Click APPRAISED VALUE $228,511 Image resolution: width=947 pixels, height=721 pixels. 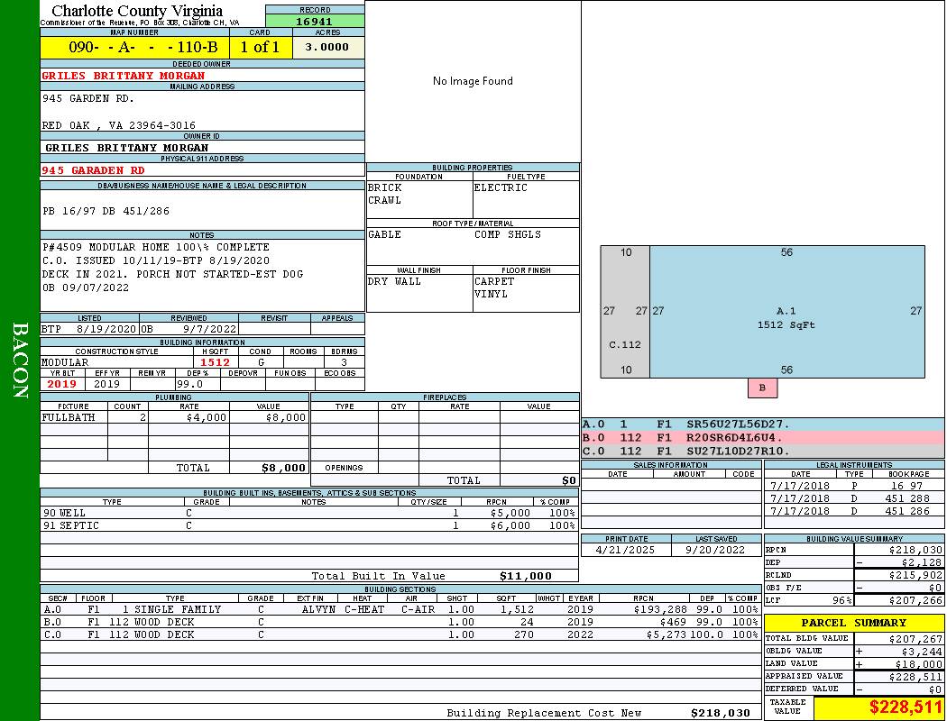coord(915,676)
